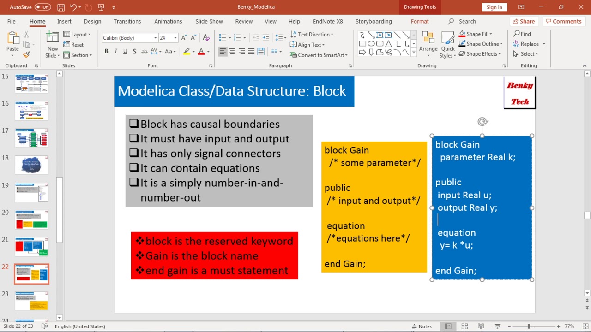Click the Save icon in title bar
The image size is (591, 332).
(x=61, y=7)
